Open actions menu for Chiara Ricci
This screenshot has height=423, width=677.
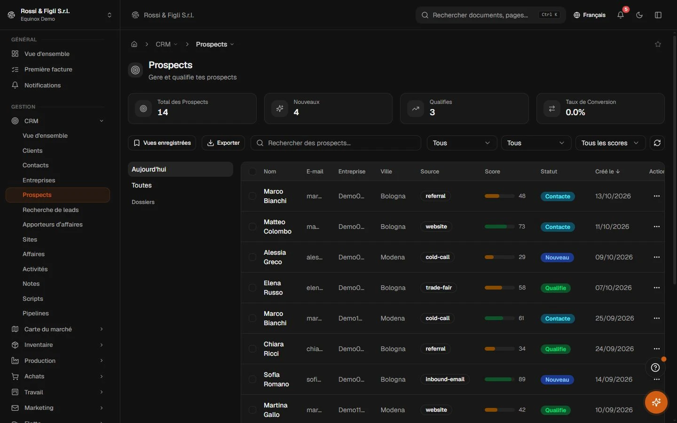[657, 349]
